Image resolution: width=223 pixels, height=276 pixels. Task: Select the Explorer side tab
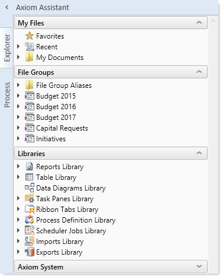click(7, 47)
